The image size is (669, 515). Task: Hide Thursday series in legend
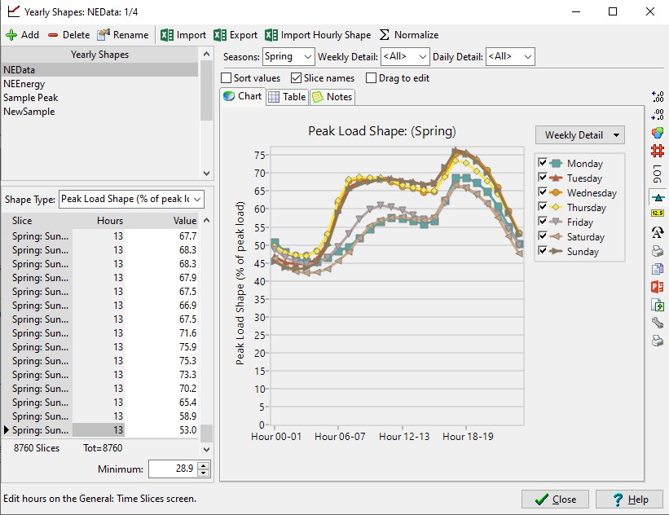(x=543, y=206)
